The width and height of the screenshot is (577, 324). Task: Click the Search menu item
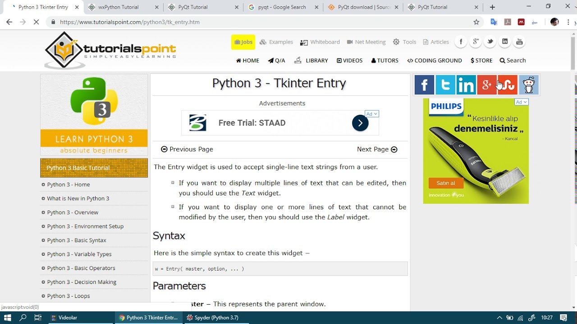click(x=513, y=60)
